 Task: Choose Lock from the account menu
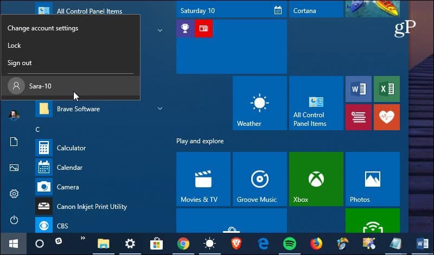[71, 46]
